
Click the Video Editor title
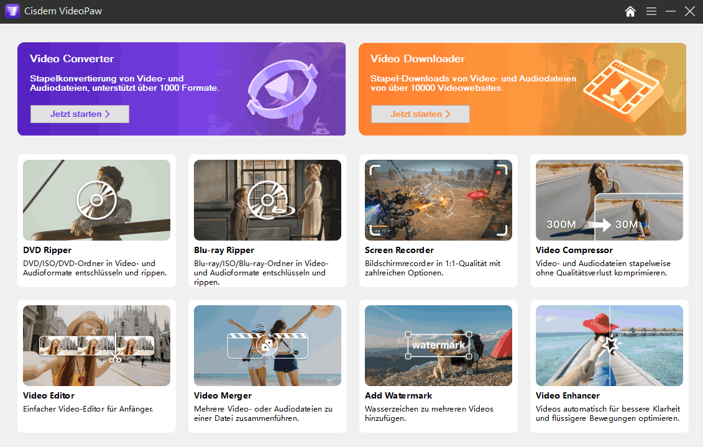point(48,395)
